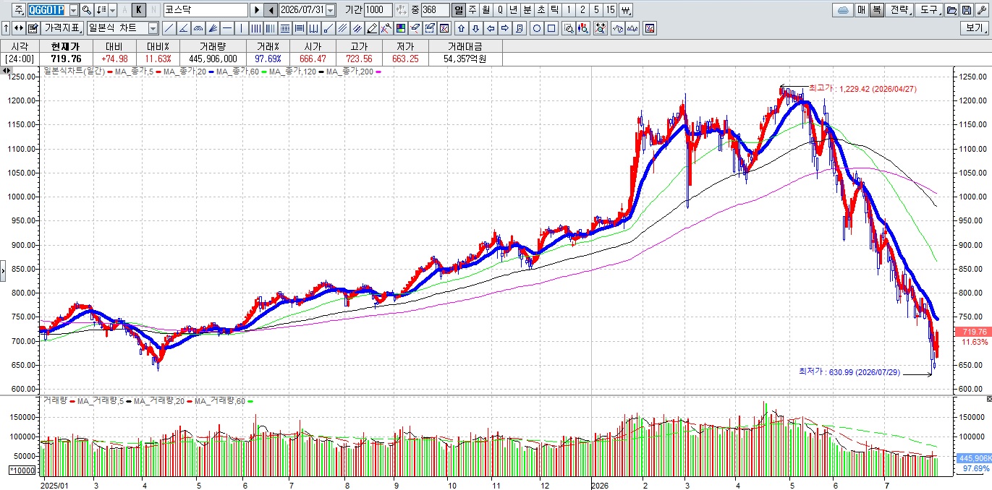
Task: Select the trendline drawing tool
Action: [x=169, y=28]
